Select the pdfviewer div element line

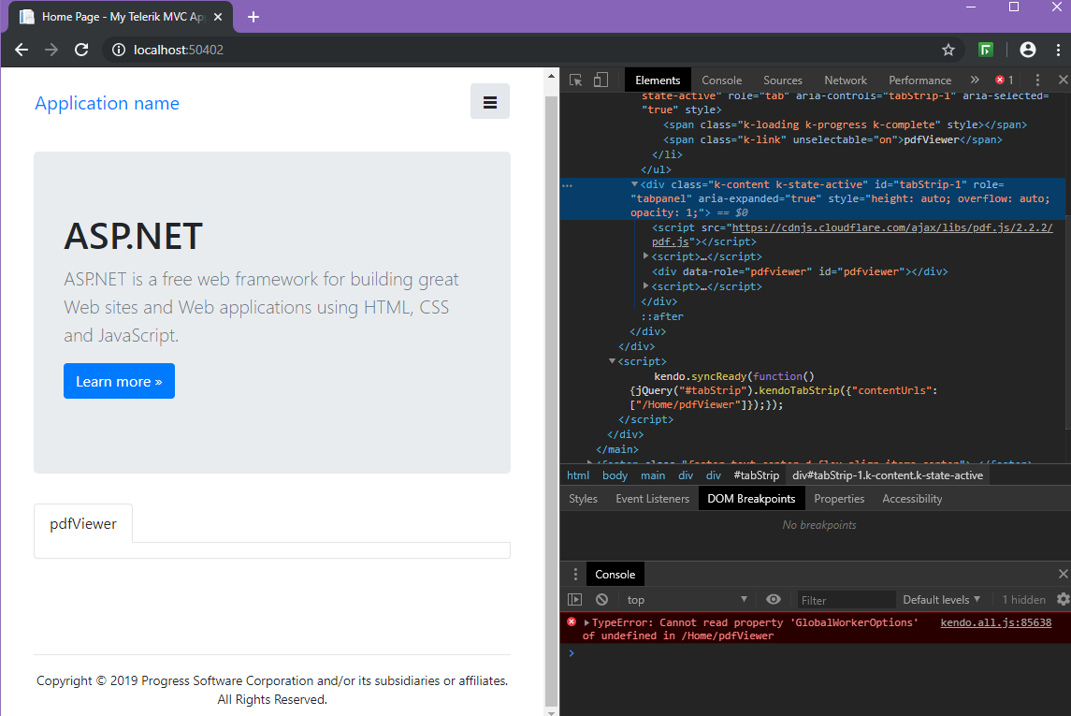pos(799,271)
